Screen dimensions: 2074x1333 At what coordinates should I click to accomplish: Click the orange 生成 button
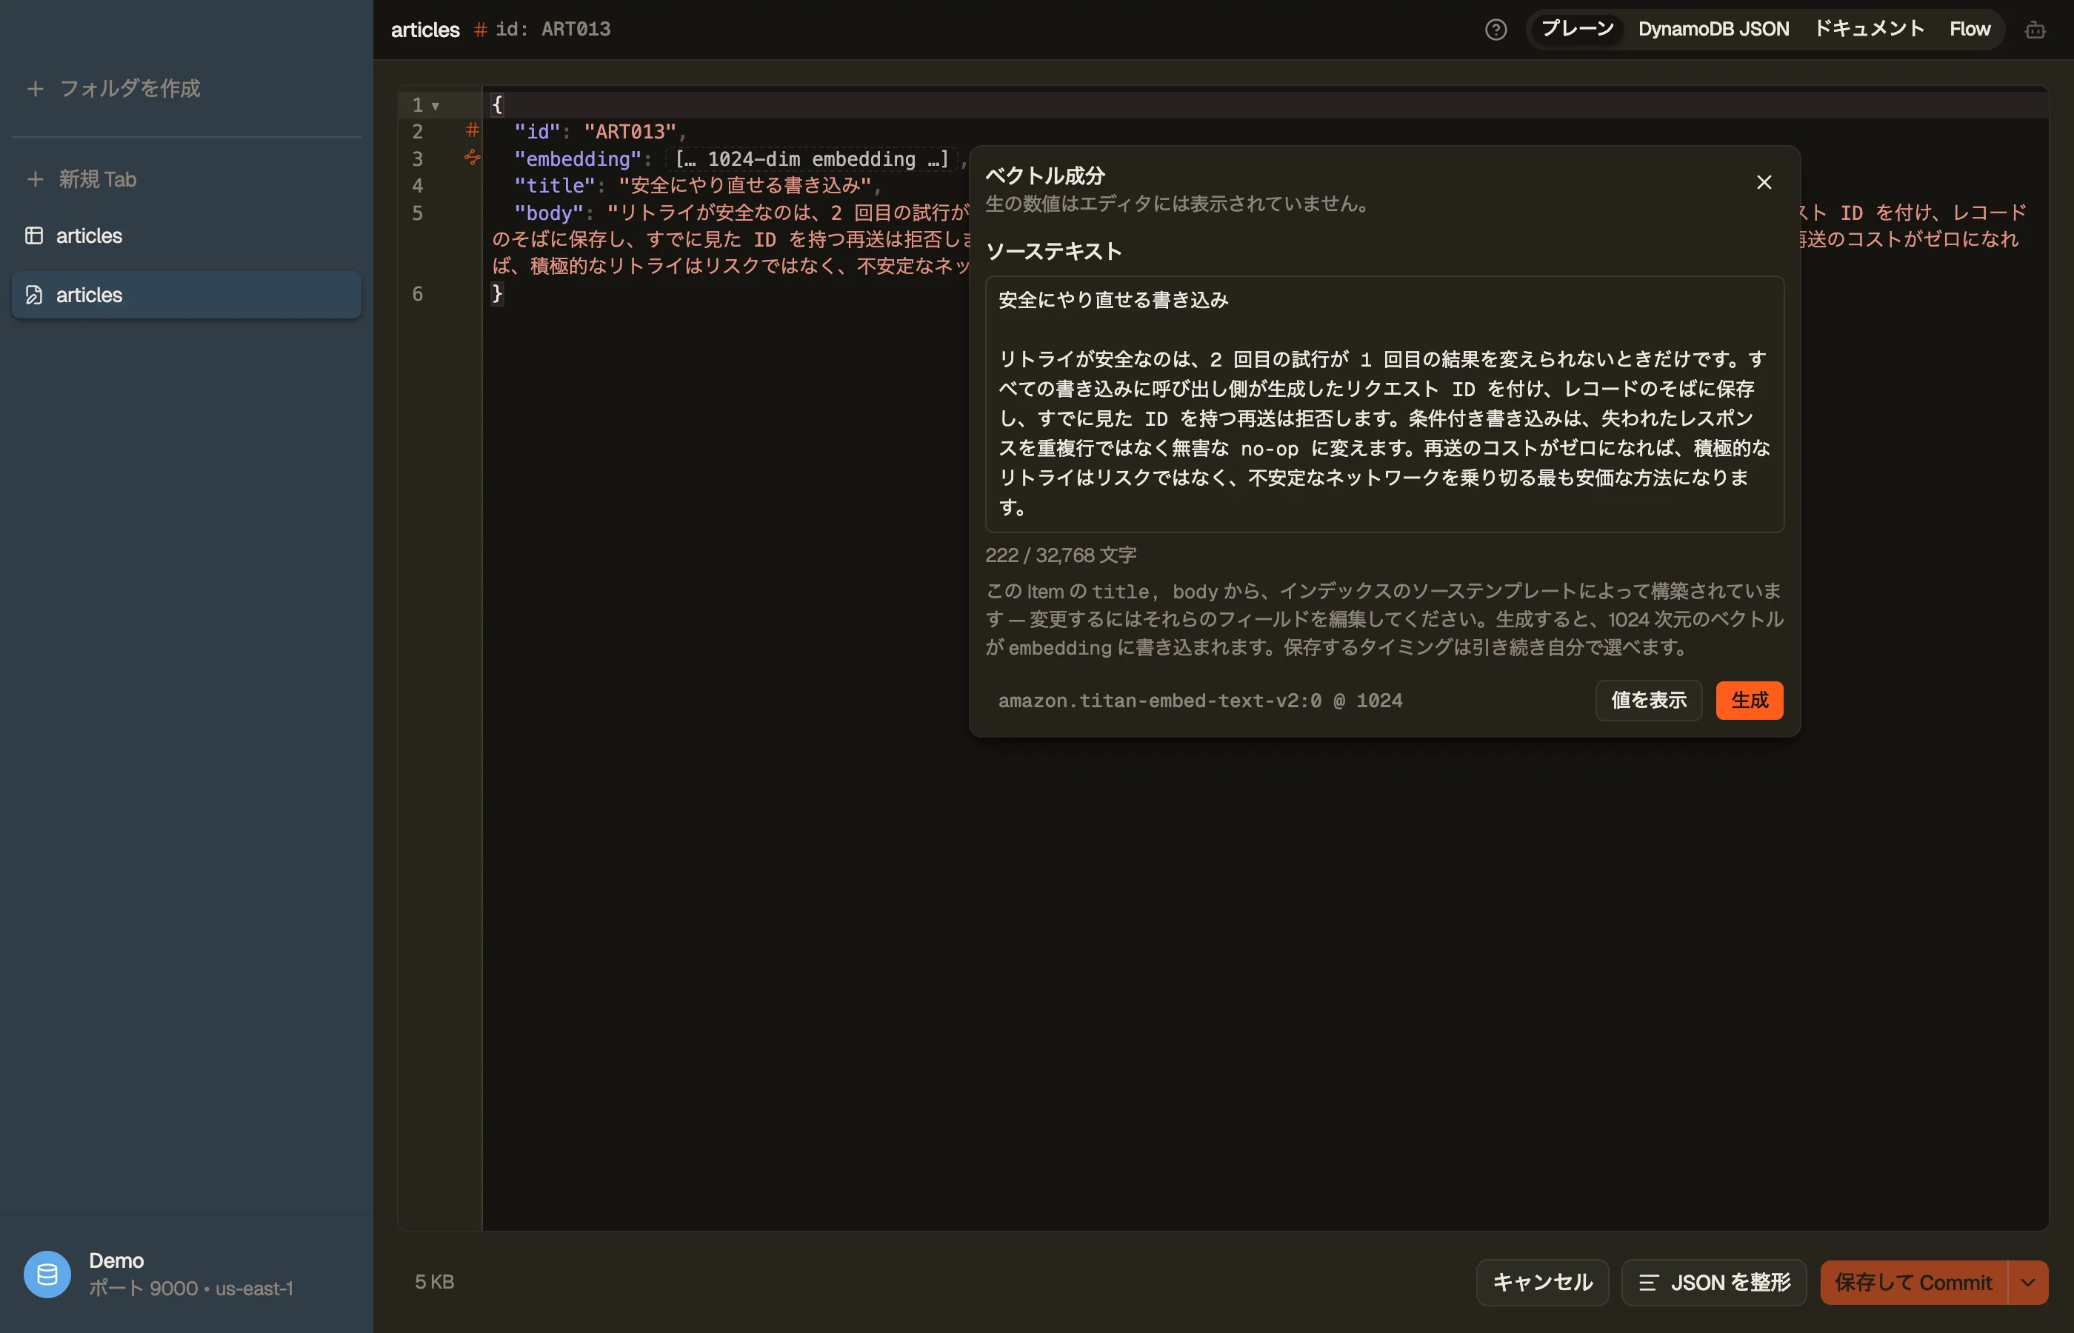click(1750, 701)
